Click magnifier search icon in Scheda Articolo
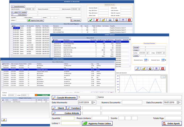 tap(138, 69)
